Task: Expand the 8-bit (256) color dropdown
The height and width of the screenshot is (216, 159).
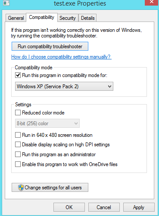Action: [47, 123]
